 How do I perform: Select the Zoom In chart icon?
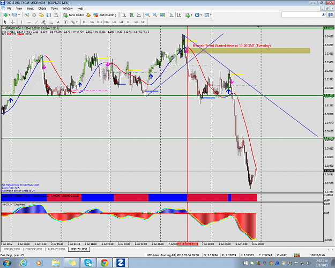click(147, 15)
